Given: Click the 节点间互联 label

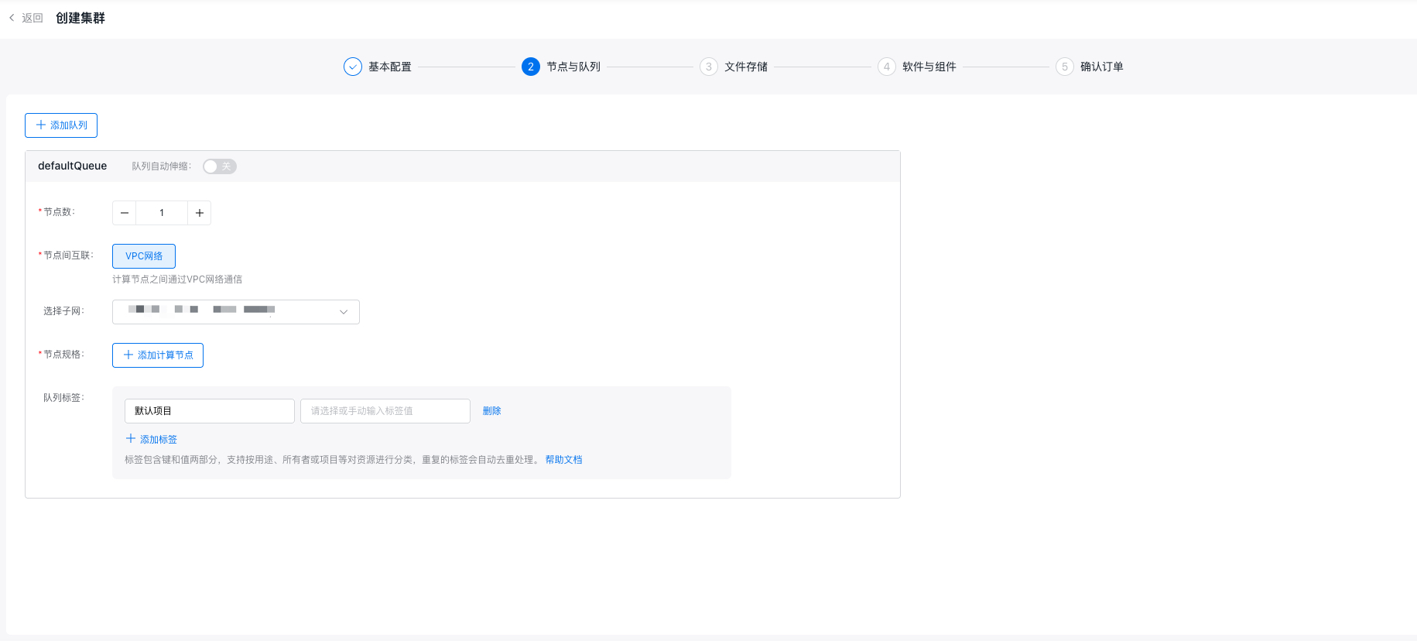Looking at the screenshot, I should tap(68, 255).
